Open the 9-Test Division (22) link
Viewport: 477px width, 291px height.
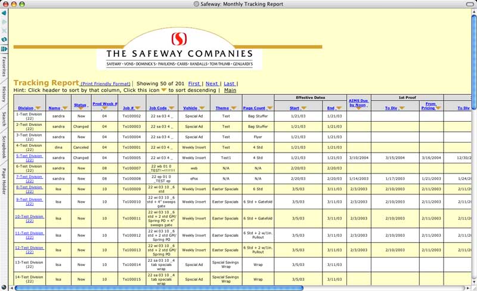(29, 202)
